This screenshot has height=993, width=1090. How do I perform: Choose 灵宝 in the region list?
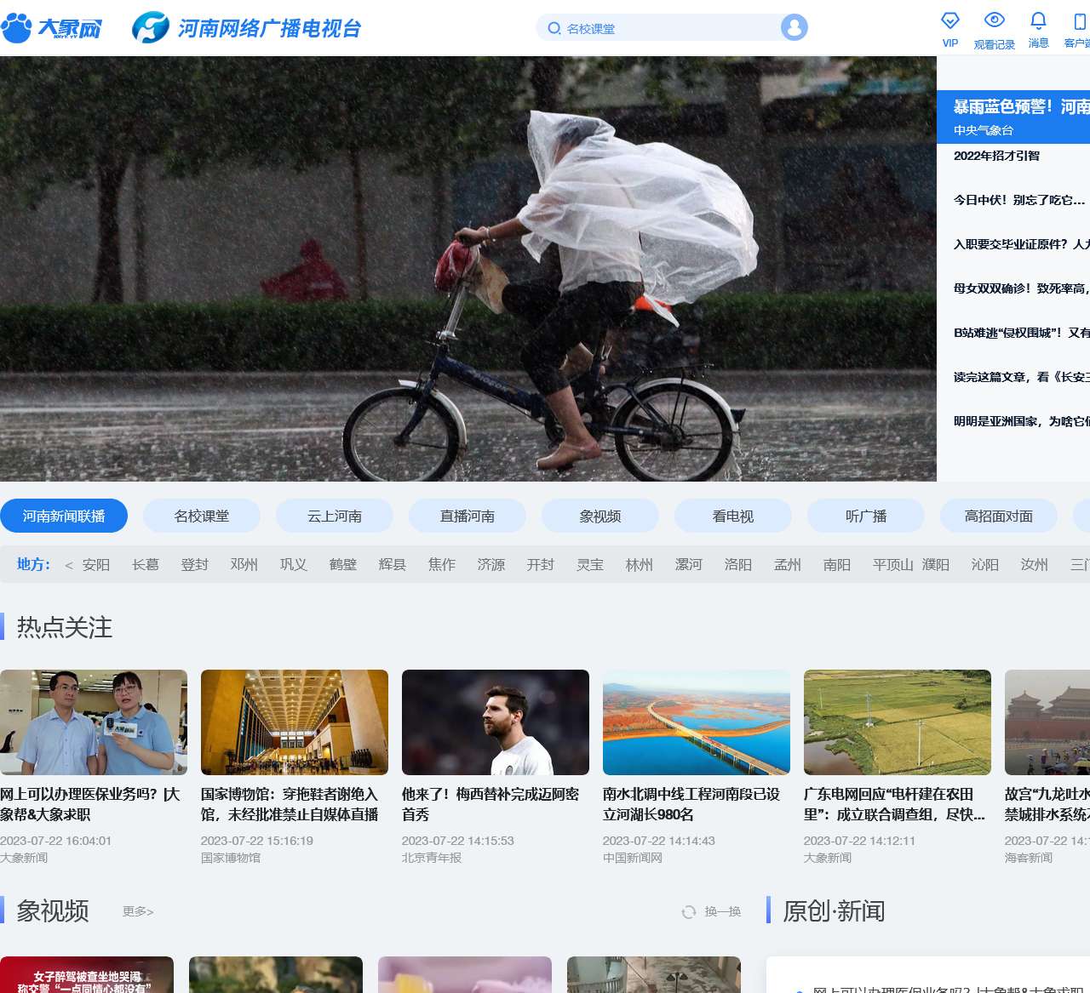click(590, 565)
